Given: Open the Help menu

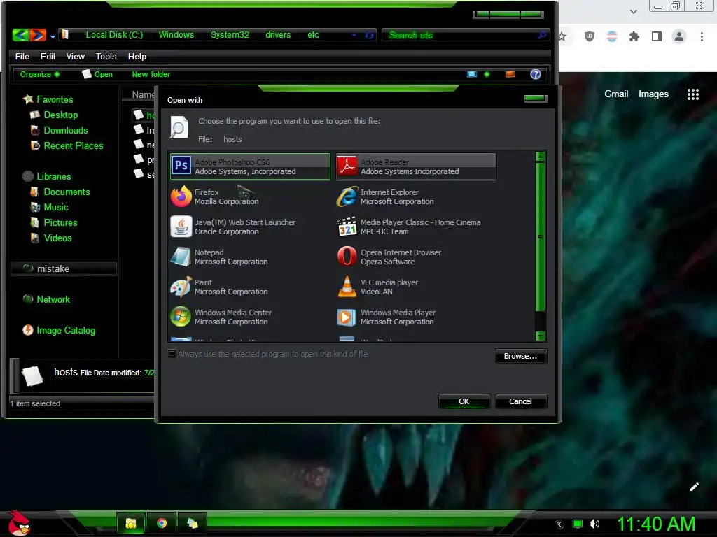Looking at the screenshot, I should pos(137,56).
